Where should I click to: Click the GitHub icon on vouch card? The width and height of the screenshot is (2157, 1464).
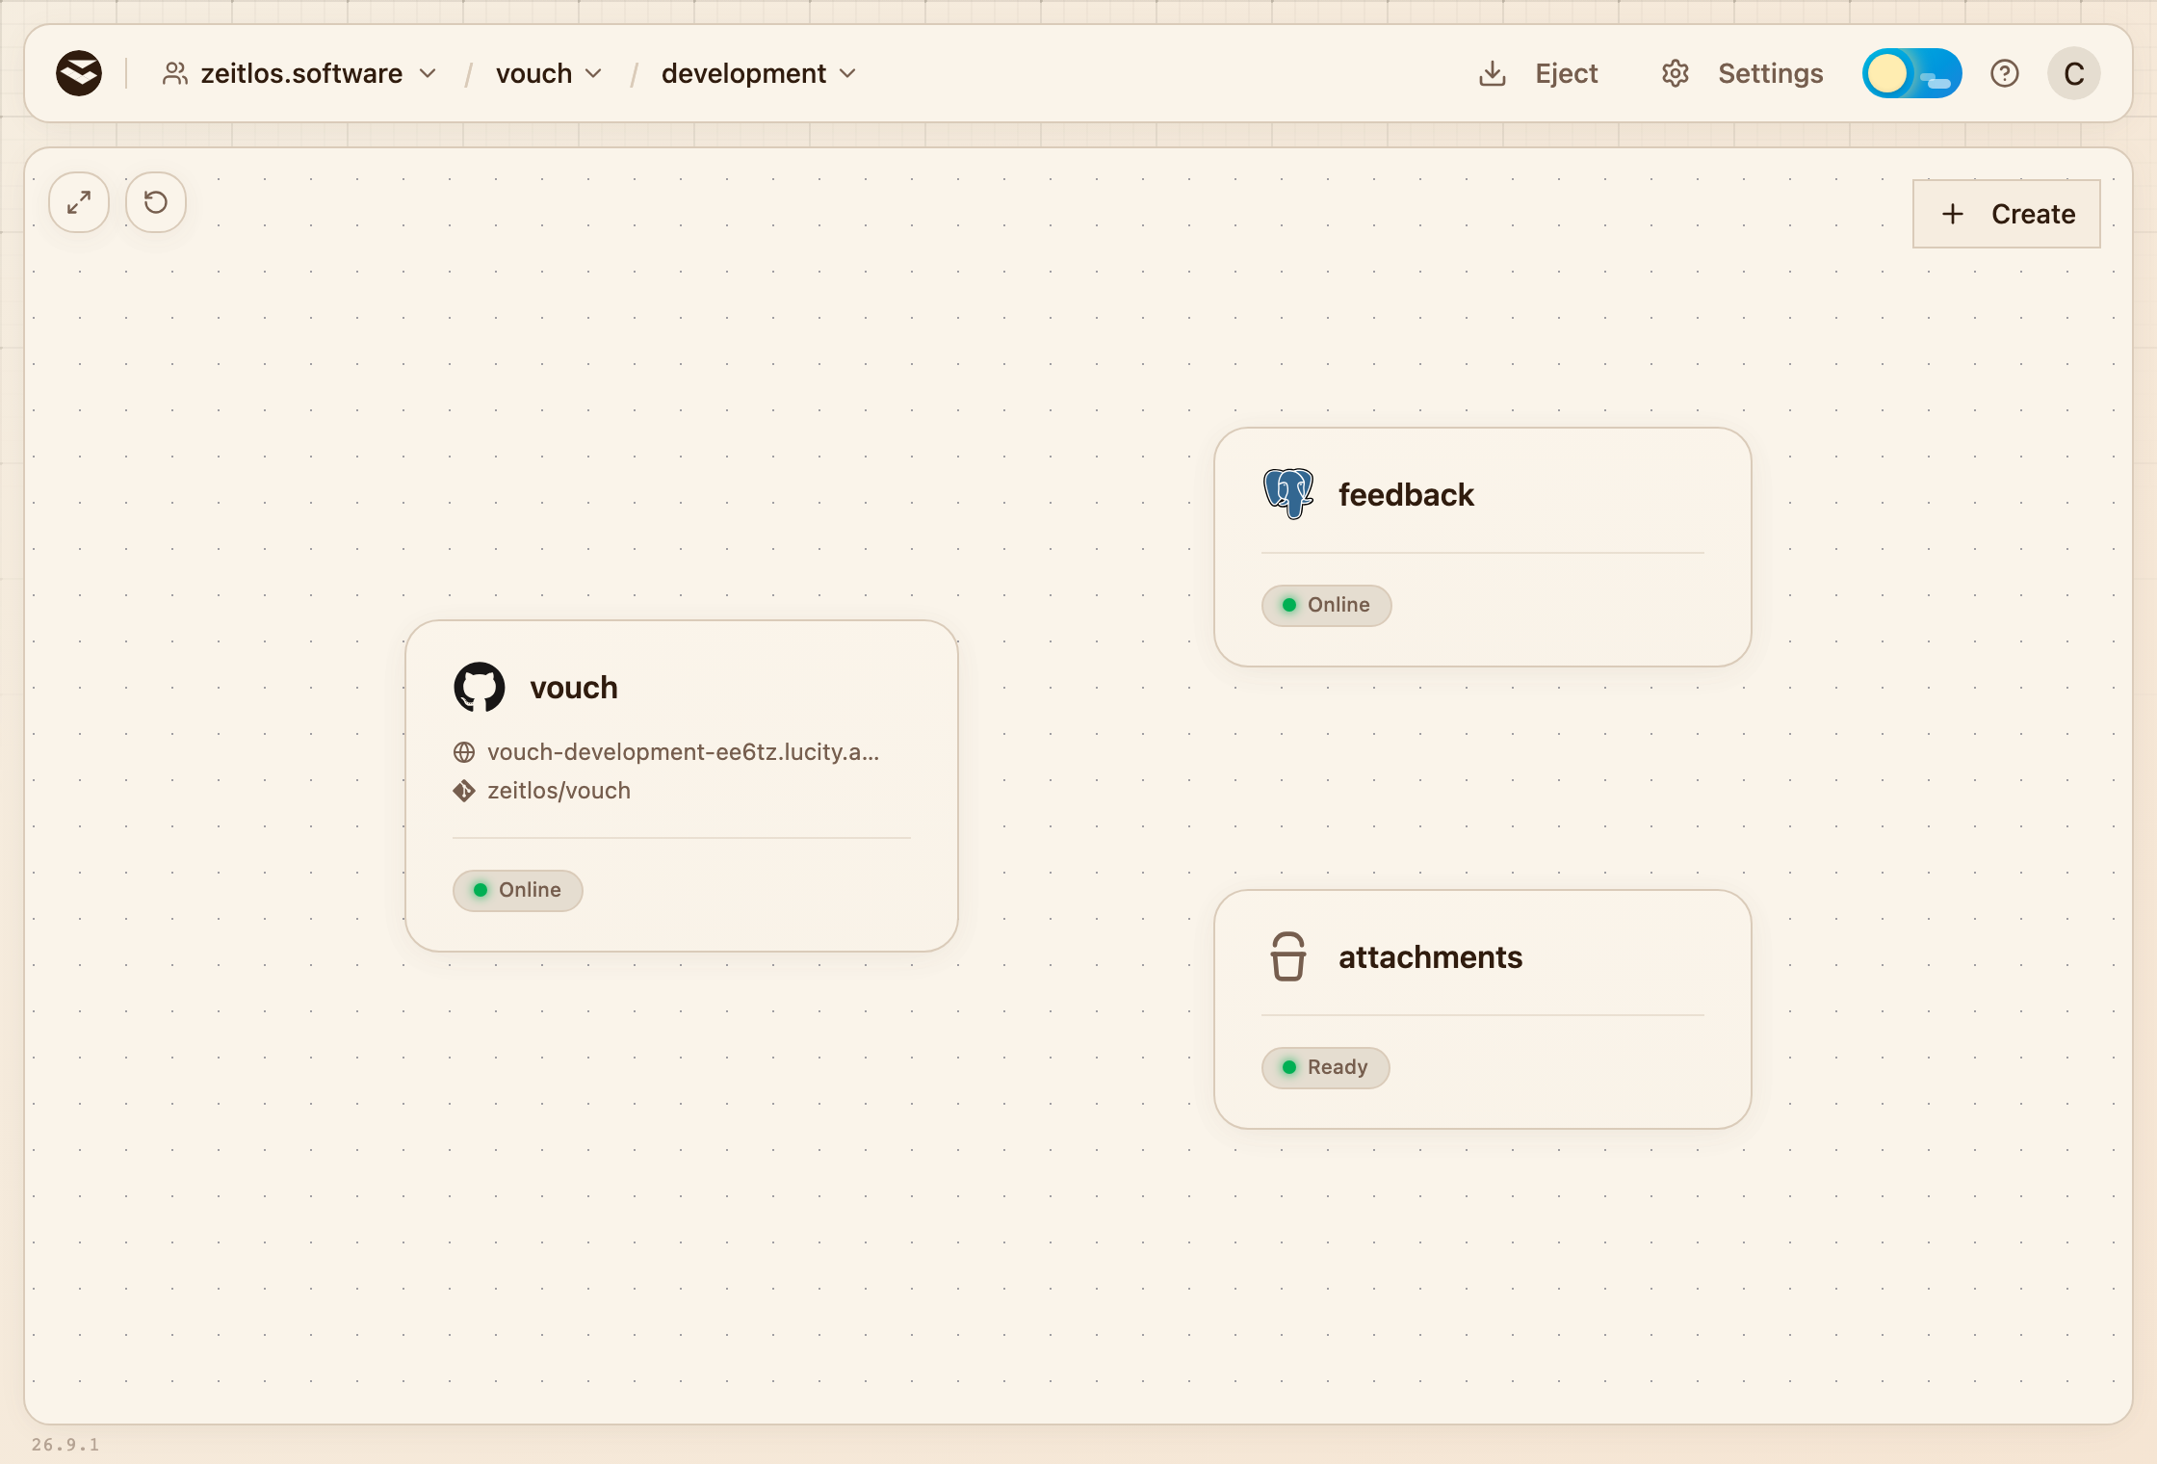tap(480, 687)
